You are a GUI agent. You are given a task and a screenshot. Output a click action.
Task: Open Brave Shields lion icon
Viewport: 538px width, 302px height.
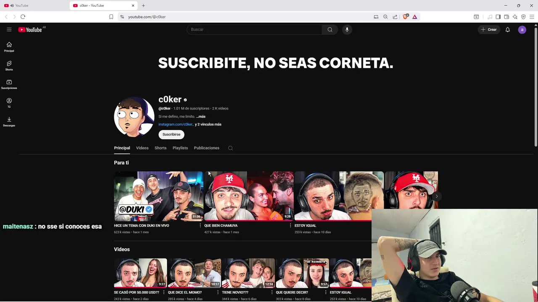(x=405, y=17)
